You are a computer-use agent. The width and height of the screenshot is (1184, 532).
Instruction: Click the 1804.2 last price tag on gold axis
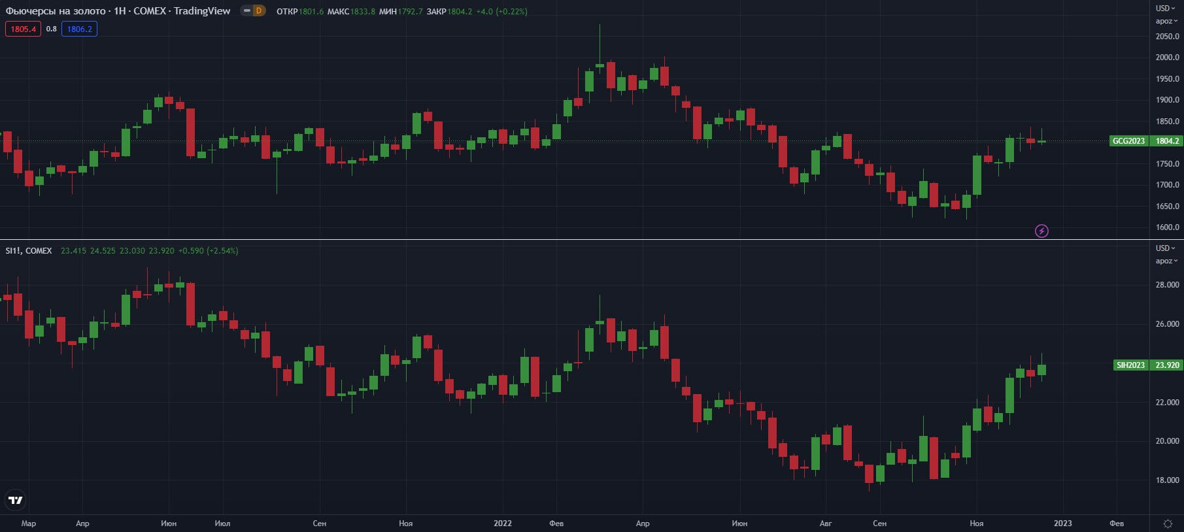[1167, 141]
